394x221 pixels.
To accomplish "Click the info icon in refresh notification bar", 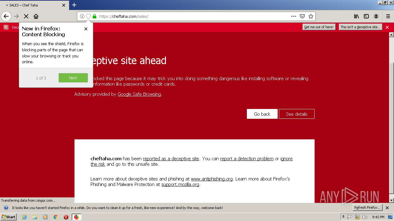I will tap(6, 208).
